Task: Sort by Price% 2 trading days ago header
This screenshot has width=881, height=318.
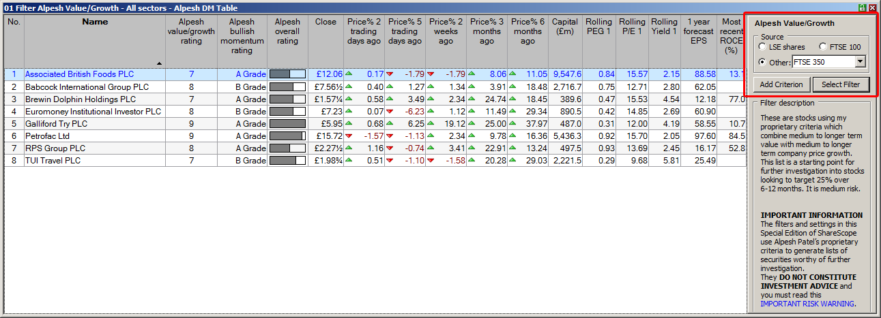Action: [x=364, y=41]
